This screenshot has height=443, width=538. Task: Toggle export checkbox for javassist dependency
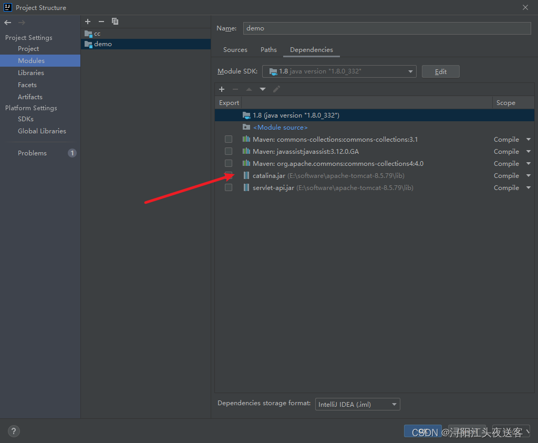coord(229,152)
